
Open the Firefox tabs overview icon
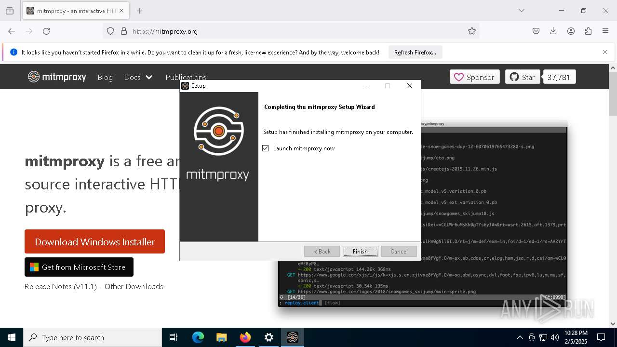coord(10,11)
